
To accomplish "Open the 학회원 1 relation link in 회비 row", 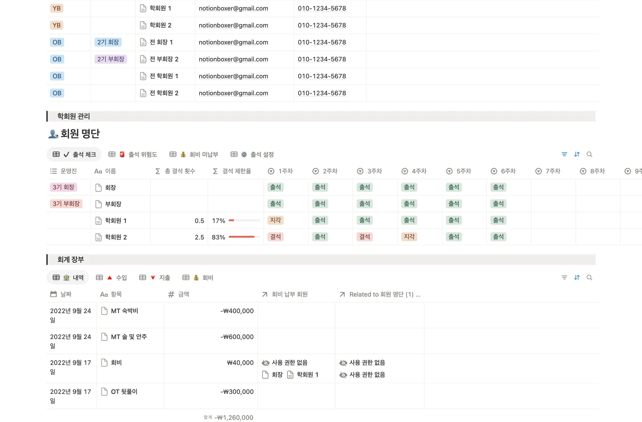I will click(303, 375).
